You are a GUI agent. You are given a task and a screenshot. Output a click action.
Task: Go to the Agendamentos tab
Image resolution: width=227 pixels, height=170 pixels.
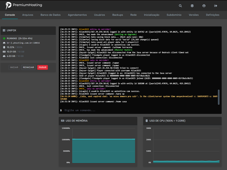point(77,15)
